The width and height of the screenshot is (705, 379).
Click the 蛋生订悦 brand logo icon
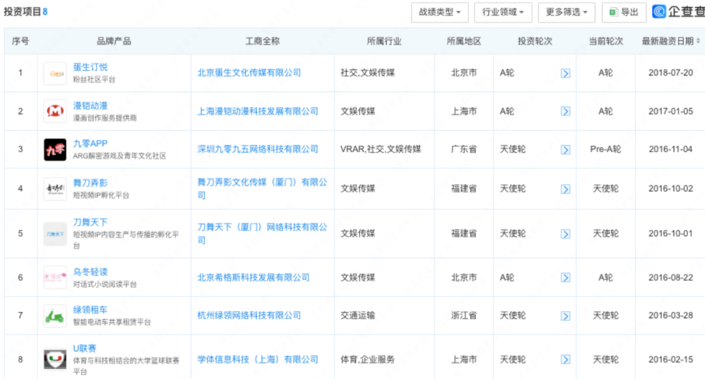coord(55,73)
